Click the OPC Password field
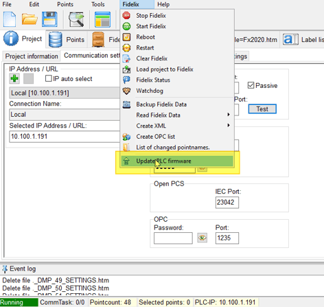The width and height of the screenshot is (324, 307). 173,238
